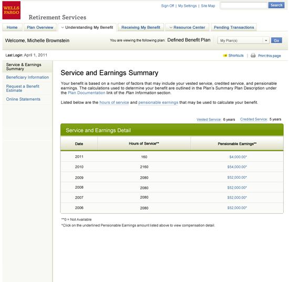Click the 2009 date cell
This screenshot has height=282, width=289.
(x=79, y=178)
